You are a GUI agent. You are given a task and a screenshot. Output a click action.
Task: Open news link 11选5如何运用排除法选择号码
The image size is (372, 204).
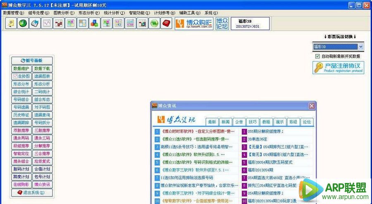(187, 178)
